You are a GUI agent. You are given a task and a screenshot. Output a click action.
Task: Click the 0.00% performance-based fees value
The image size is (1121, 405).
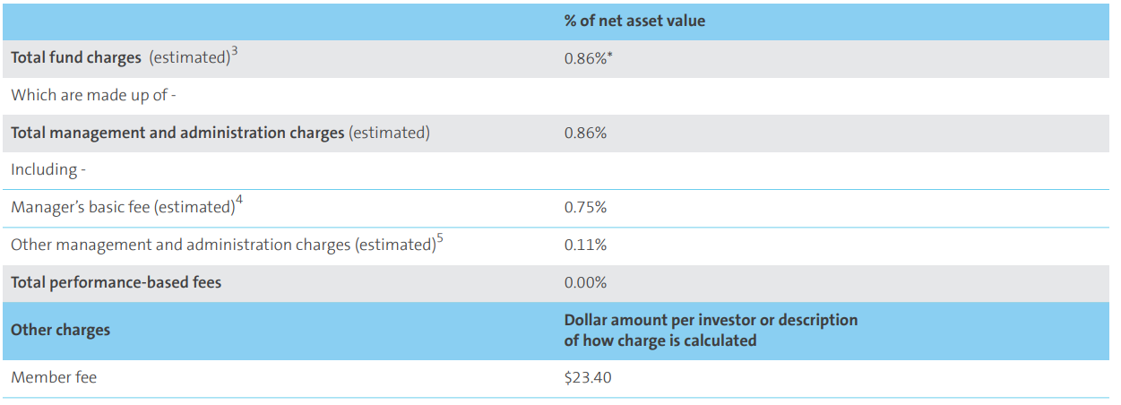585,282
